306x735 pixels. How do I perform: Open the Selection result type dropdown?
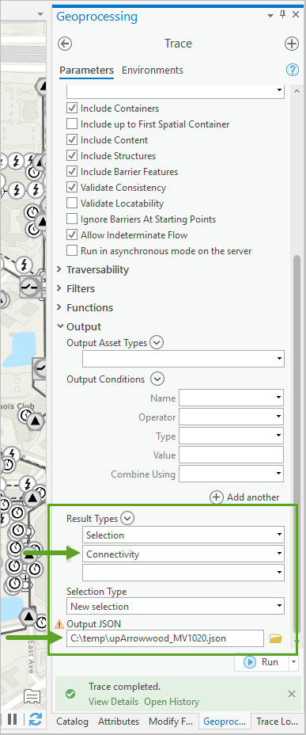pyautogui.click(x=183, y=535)
